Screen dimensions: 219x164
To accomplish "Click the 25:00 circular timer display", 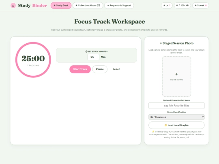I will 33,60.
